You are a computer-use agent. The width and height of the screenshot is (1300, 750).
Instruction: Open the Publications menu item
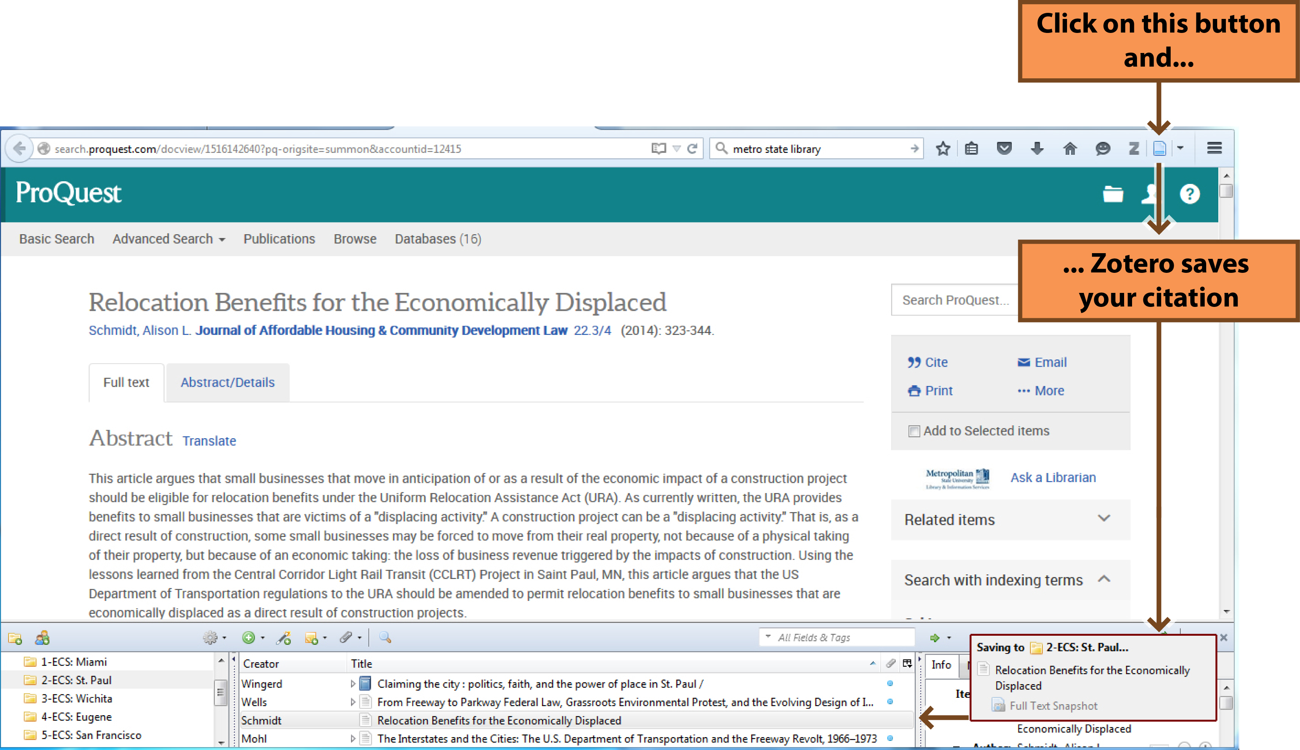pos(279,239)
